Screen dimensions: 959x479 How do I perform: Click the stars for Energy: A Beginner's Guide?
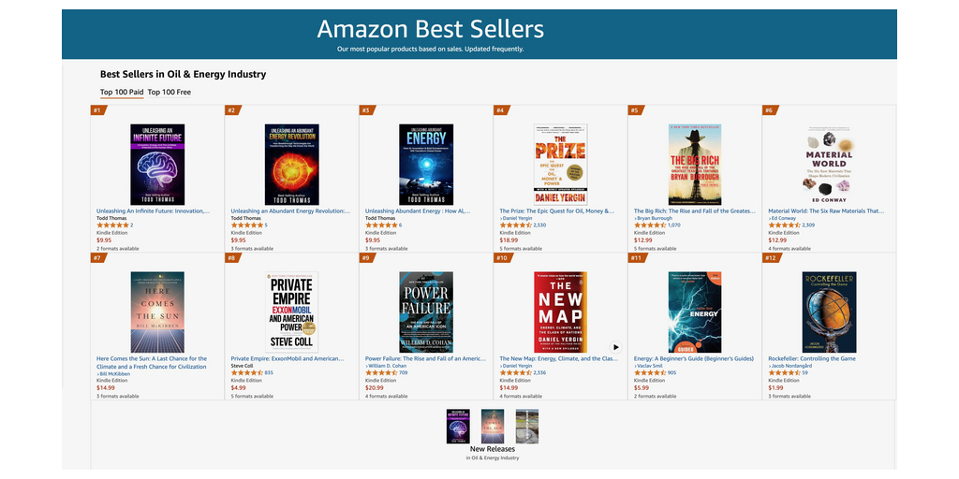tap(649, 372)
